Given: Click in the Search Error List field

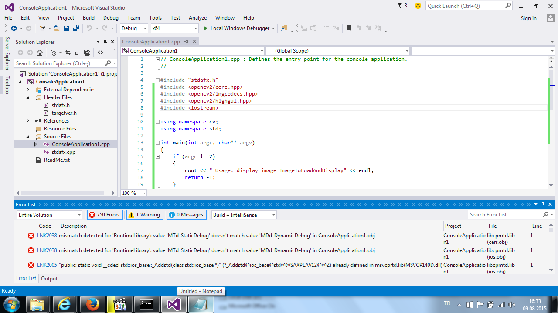Looking at the screenshot, I should coord(506,215).
